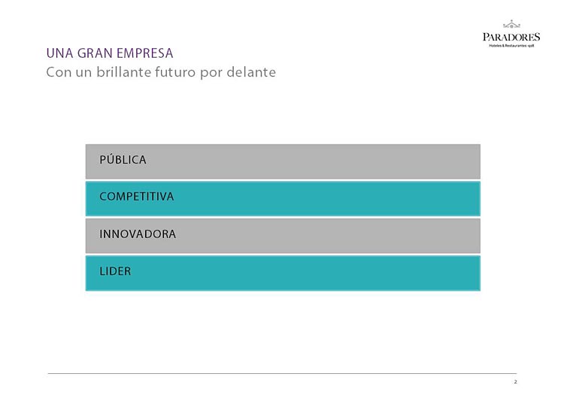Click the crown emblem above Paradores
This screenshot has width=564, height=398.
[511, 25]
